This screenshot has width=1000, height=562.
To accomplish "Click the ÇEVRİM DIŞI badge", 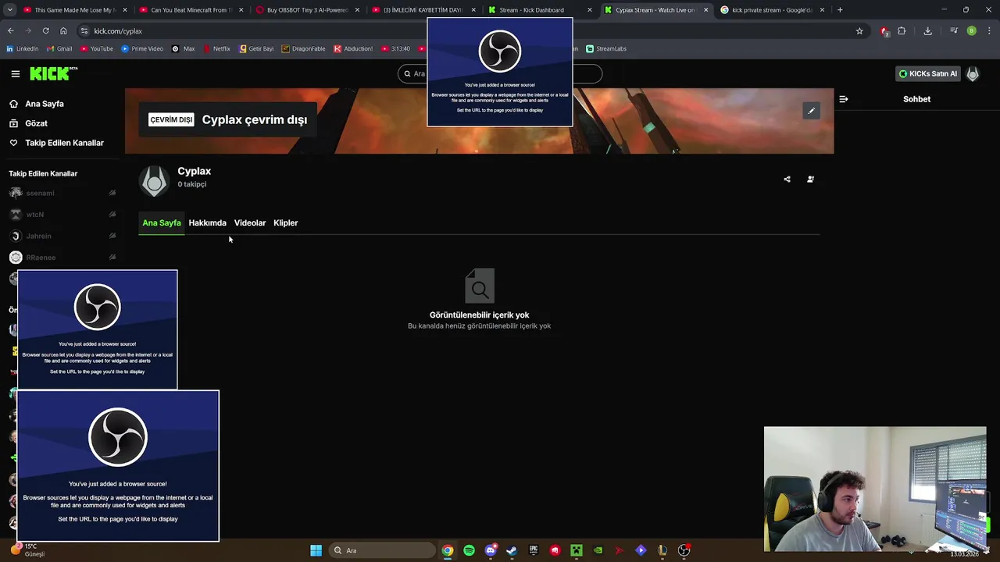I will [171, 119].
